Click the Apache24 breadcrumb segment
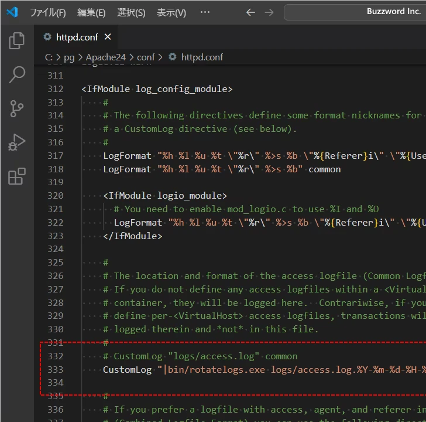Image resolution: width=426 pixels, height=422 pixels. (x=106, y=57)
